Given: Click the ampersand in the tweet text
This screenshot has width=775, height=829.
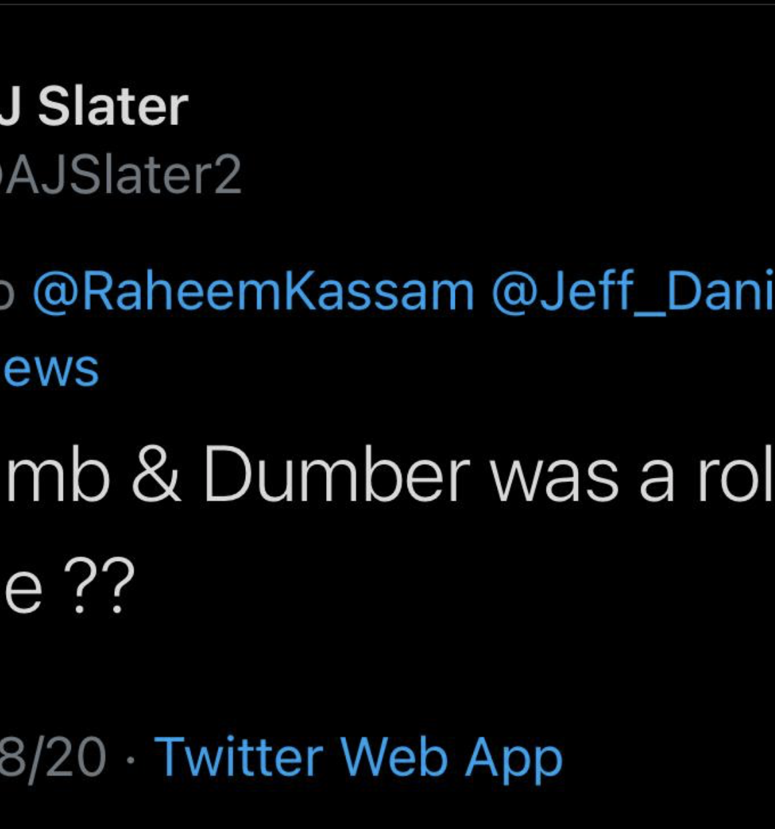Looking at the screenshot, I should click(156, 475).
